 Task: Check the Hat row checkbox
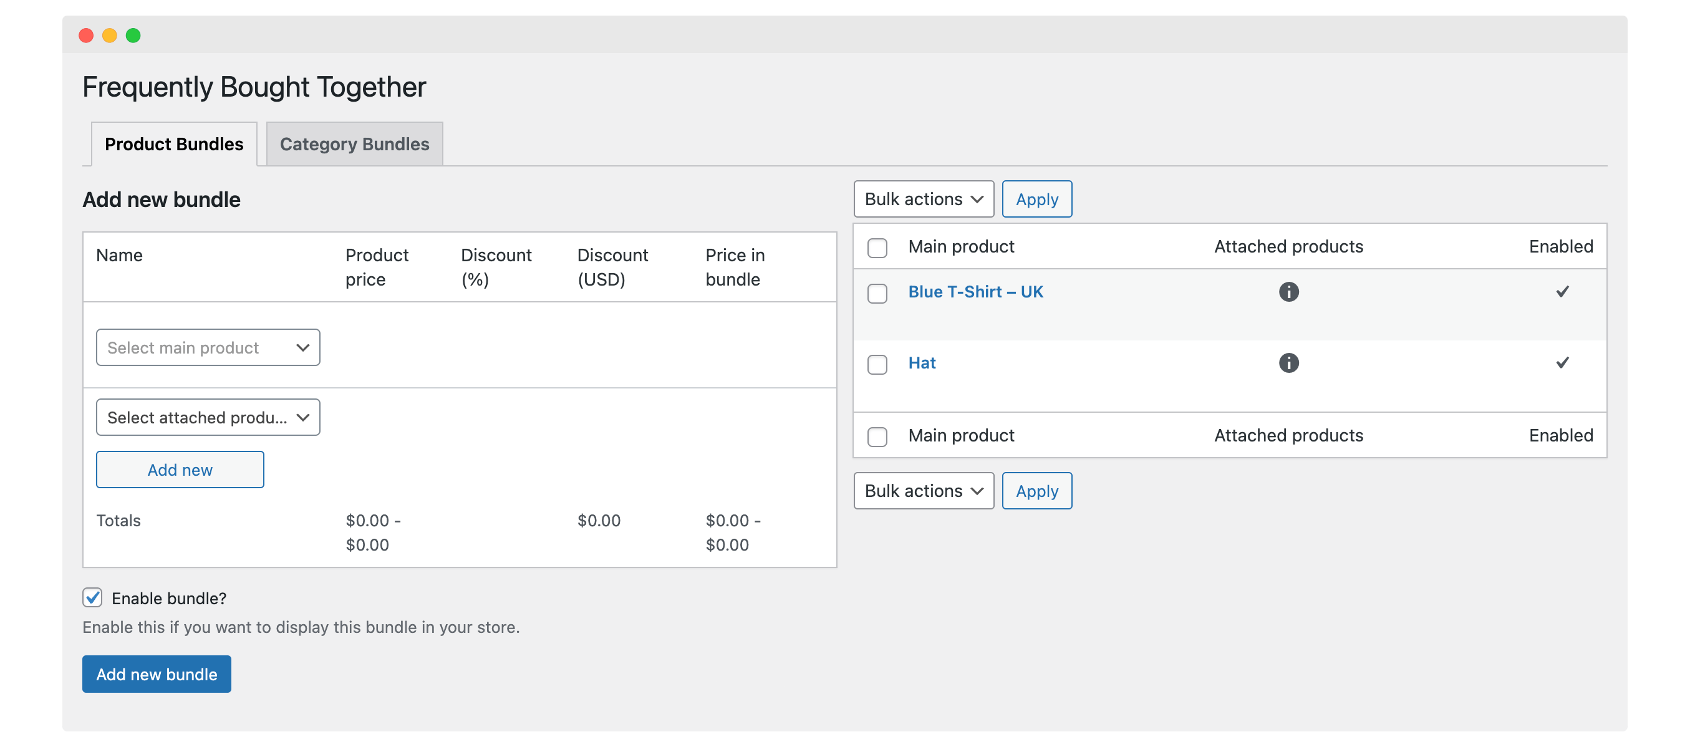pos(877,364)
